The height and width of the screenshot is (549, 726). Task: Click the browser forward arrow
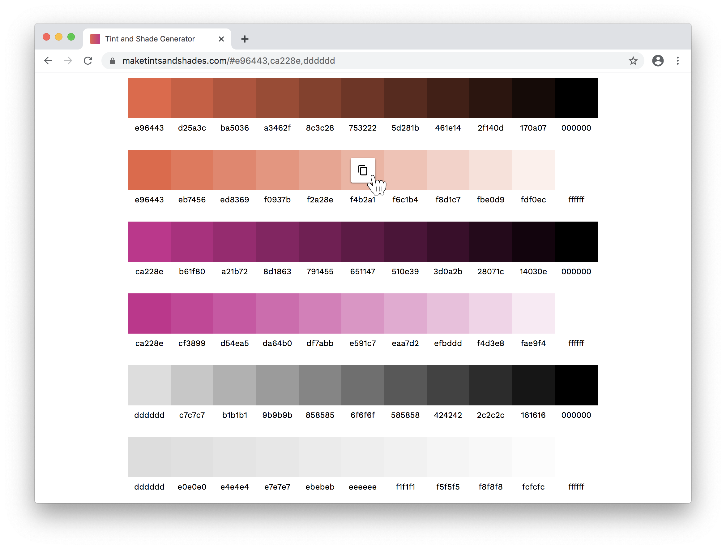pos(68,61)
